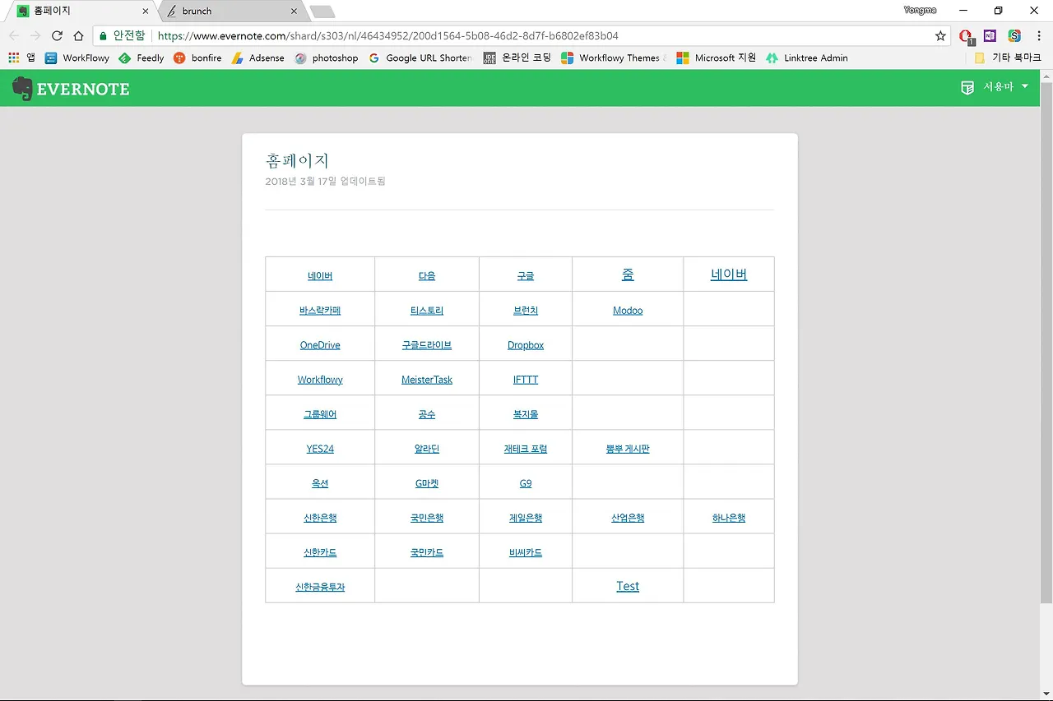The height and width of the screenshot is (701, 1053).
Task: Click the Test link
Action: [628, 586]
